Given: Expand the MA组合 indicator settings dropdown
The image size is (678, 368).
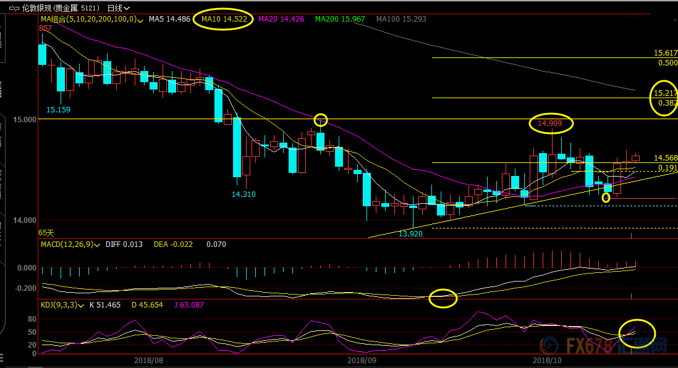Looking at the screenshot, I should pyautogui.click(x=142, y=20).
